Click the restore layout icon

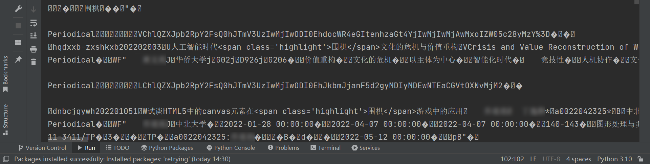[18, 43]
